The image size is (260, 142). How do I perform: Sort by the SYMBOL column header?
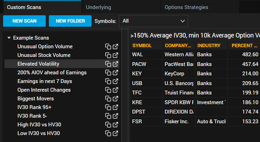click(x=146, y=45)
